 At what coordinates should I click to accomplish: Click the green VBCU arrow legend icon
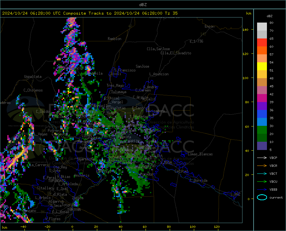pos(262,181)
